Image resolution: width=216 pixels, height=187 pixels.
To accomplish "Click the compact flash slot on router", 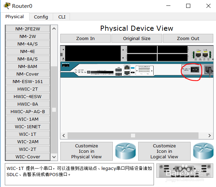I will click(x=102, y=72).
